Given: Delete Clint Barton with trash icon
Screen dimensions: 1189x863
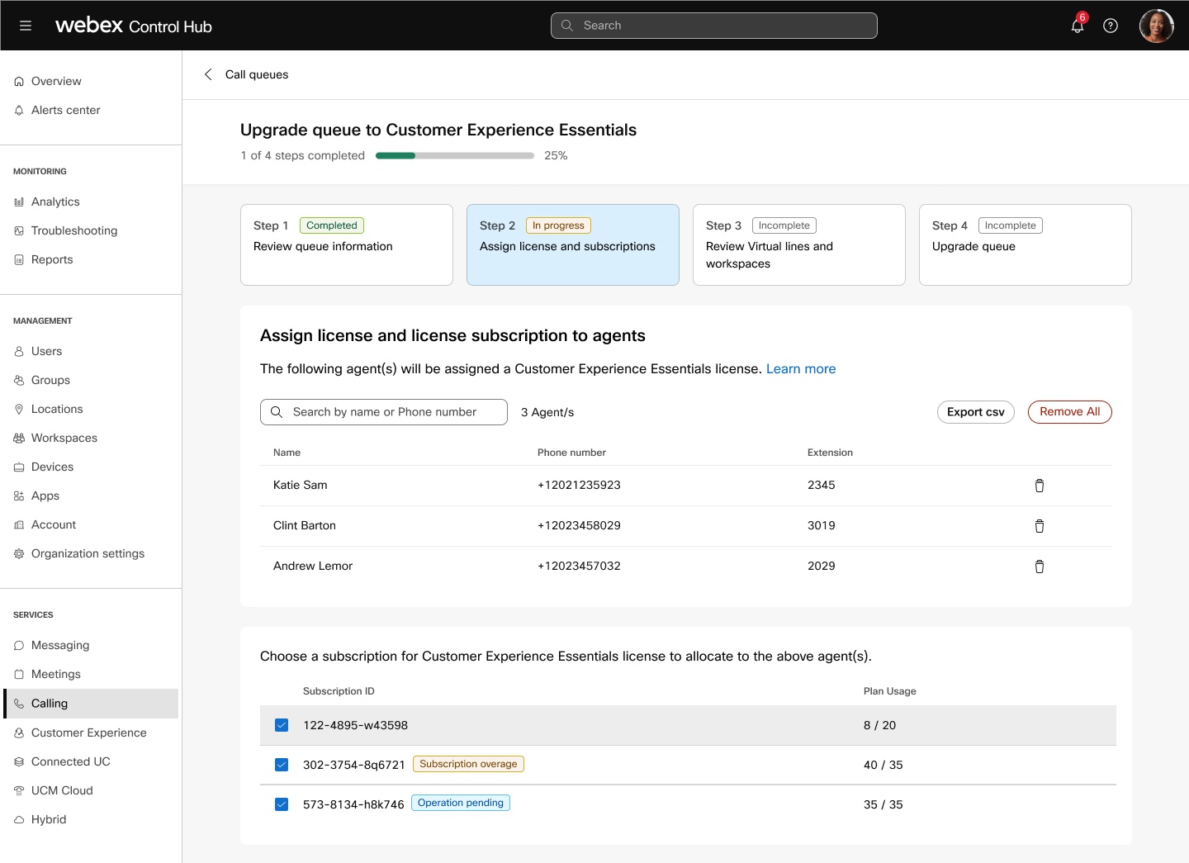Looking at the screenshot, I should [1040, 526].
